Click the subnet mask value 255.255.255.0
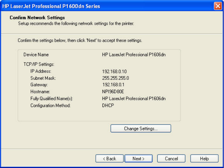The height and width of the screenshot is (168, 224). tap(116, 78)
